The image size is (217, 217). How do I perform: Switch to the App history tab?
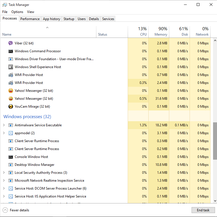pos(51,19)
